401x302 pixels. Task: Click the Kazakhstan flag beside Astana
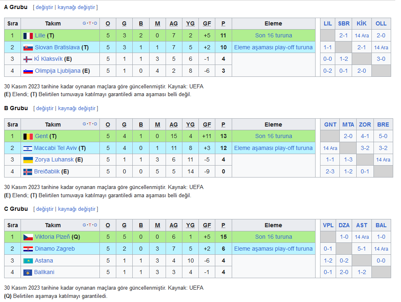point(28,261)
